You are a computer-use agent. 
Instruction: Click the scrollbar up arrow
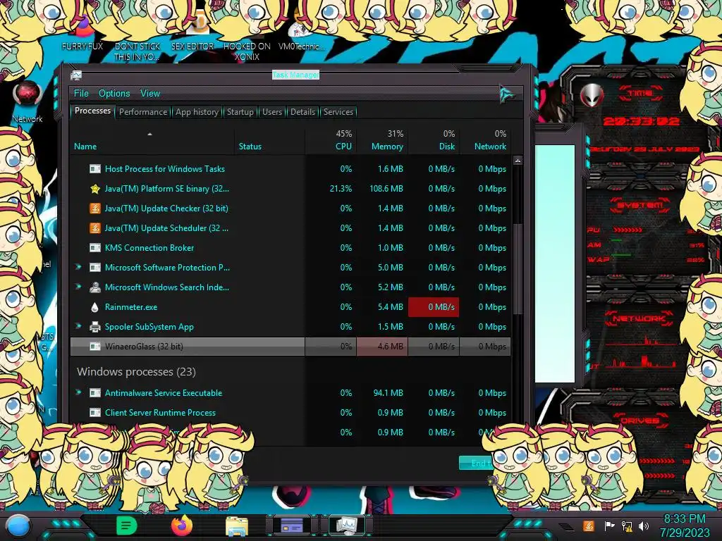click(x=518, y=161)
